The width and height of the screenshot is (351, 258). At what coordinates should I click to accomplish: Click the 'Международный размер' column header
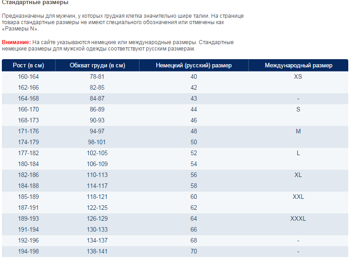(299, 65)
